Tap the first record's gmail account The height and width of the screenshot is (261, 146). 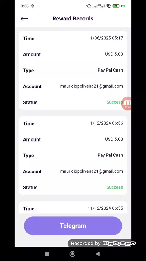92,86
